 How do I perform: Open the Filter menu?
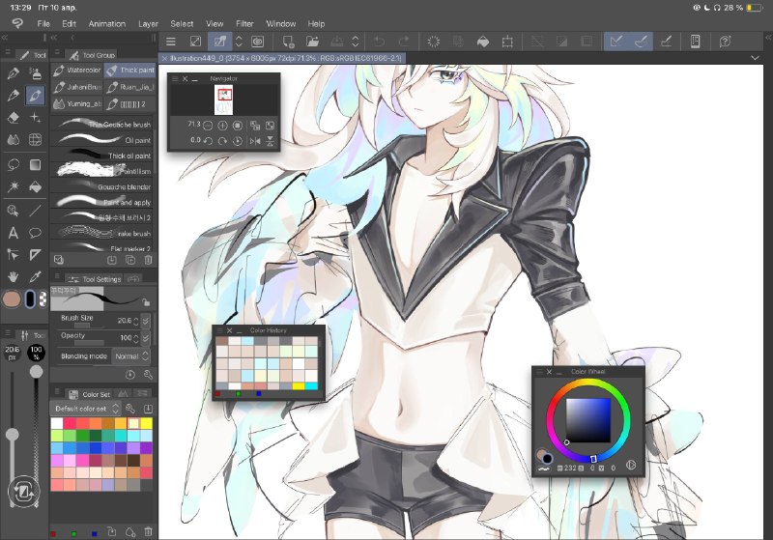(244, 23)
